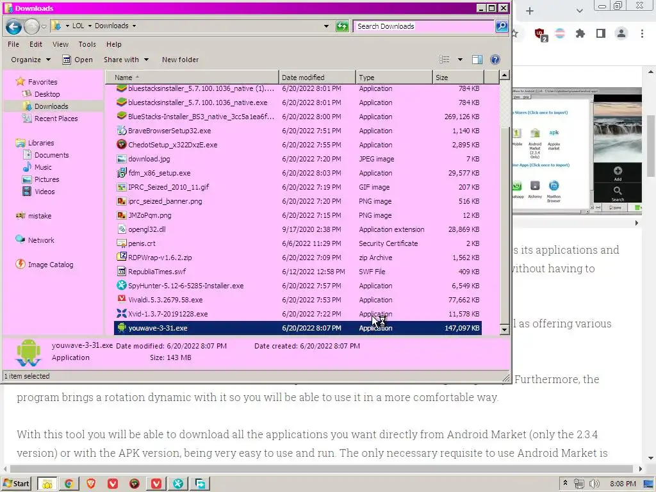Open Chrome three-dot menu

(x=642, y=33)
